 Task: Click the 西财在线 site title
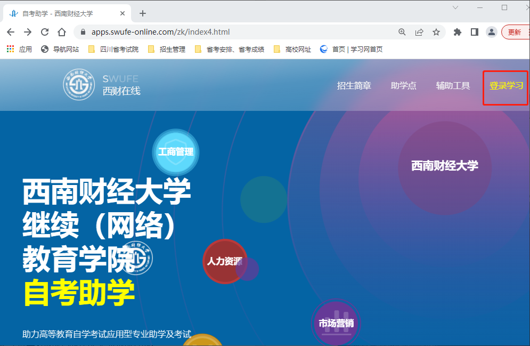(121, 91)
